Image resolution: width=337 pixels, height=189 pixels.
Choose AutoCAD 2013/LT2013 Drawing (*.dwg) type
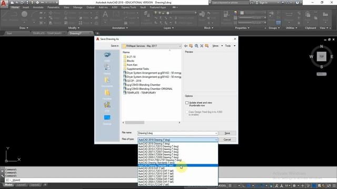178,146
